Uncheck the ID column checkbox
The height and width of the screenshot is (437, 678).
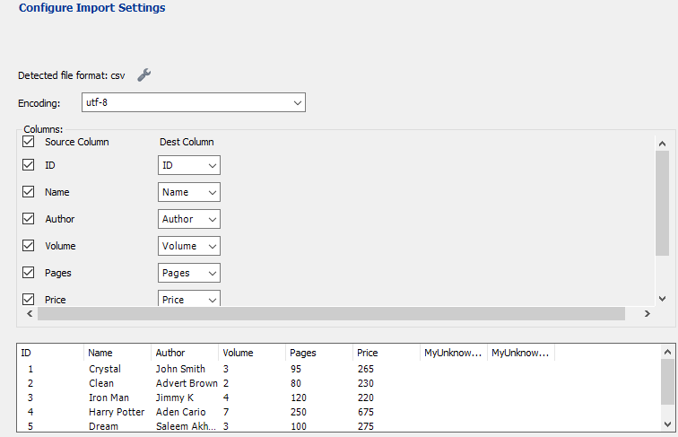29,165
